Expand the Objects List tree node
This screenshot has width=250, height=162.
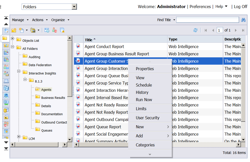[12, 38]
